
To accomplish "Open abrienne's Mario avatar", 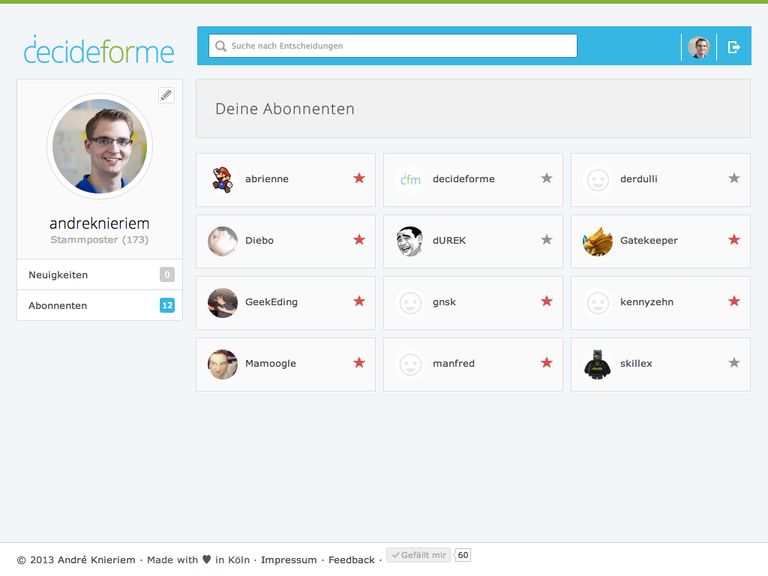I will [222, 180].
